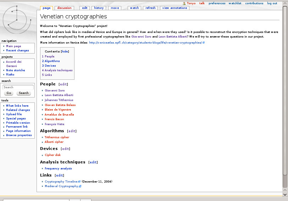Edit the Algorithms section
Image resolution: width=288 pixels, height=201 pixels.
pyautogui.click(x=72, y=131)
